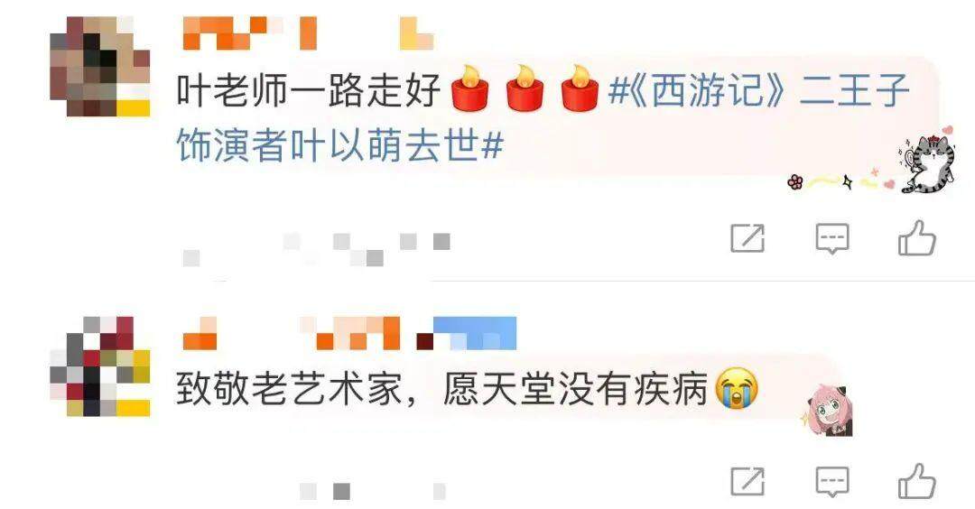This screenshot has width=975, height=509.
Task: Tap the crying face emoji
Action: pyautogui.click(x=737, y=388)
